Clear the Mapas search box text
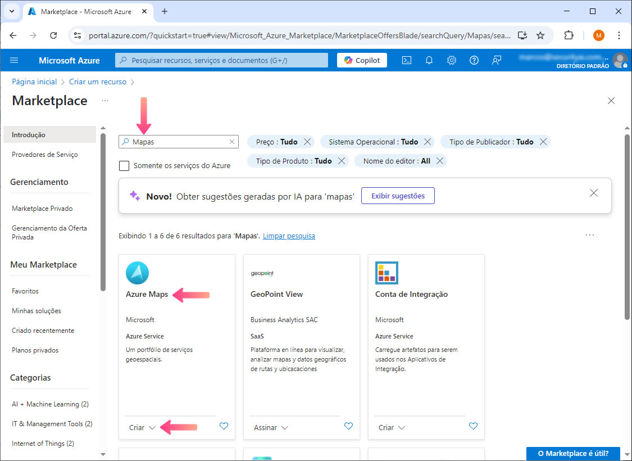 232,142
